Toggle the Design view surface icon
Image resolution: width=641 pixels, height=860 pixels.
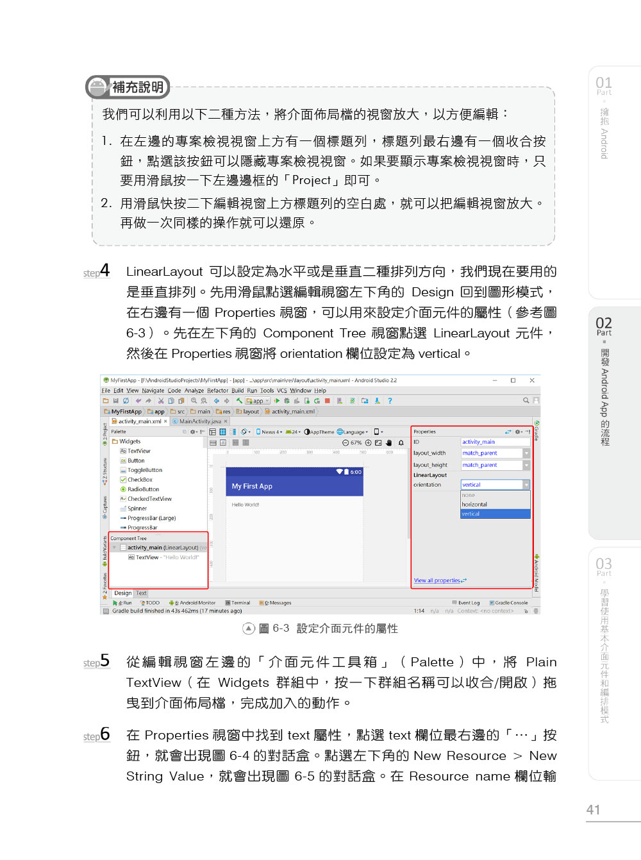point(212,432)
